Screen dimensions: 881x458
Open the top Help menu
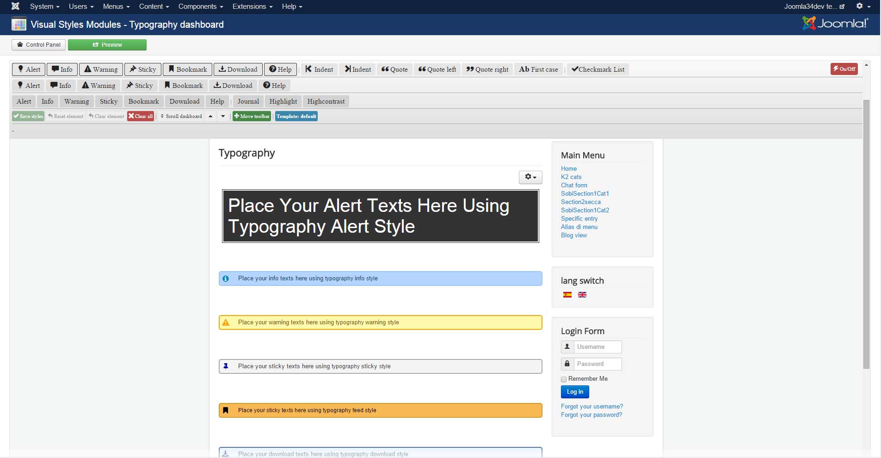click(x=292, y=6)
